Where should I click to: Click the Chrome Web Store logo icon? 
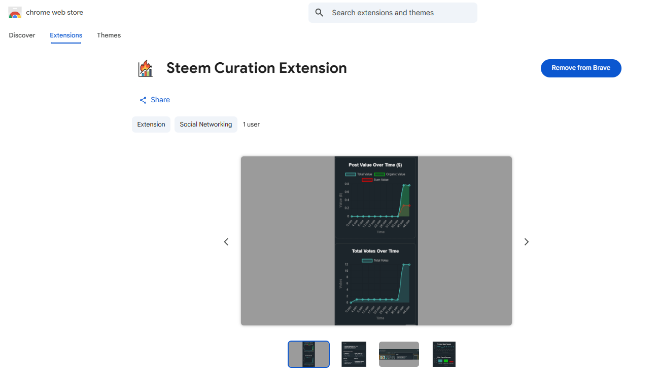tap(15, 13)
